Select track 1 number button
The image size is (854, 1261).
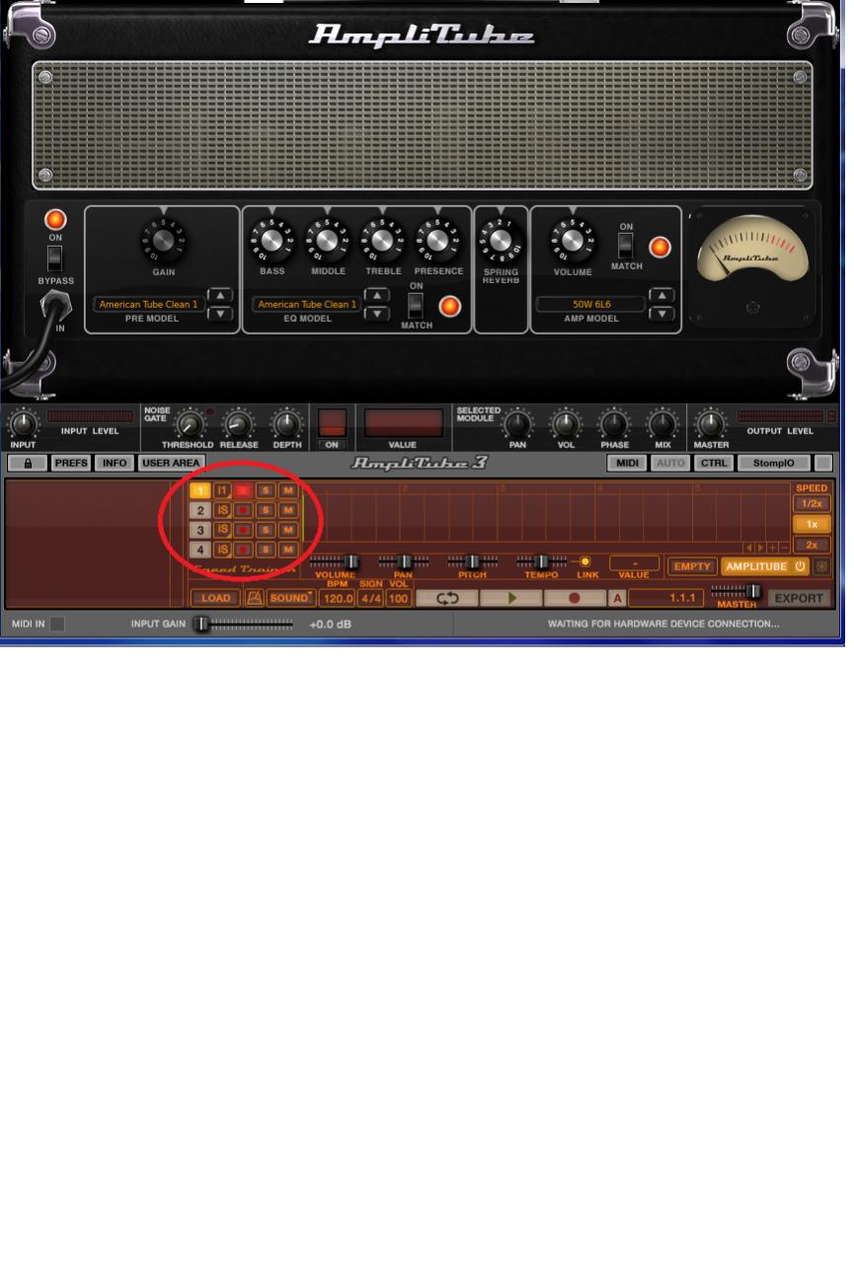(x=200, y=490)
